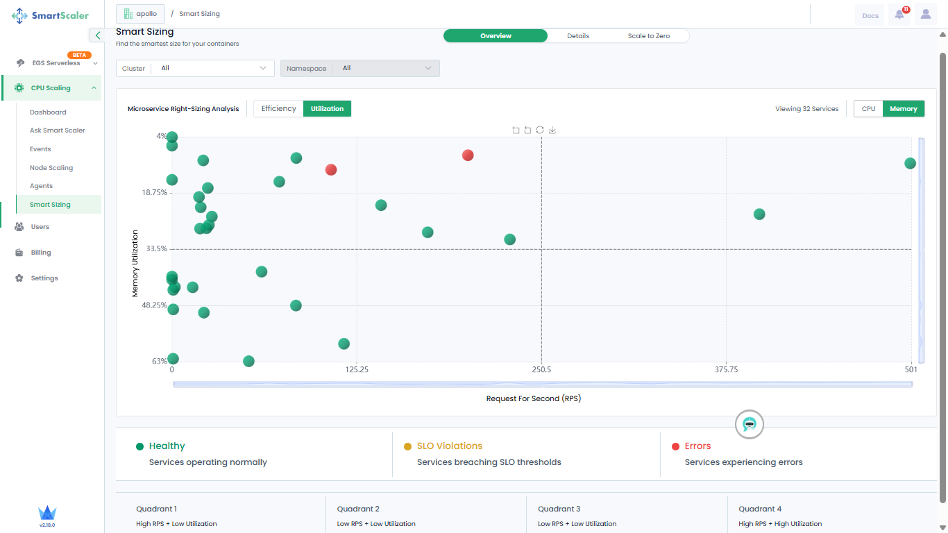Click the chart area zoom icon

[516, 130]
